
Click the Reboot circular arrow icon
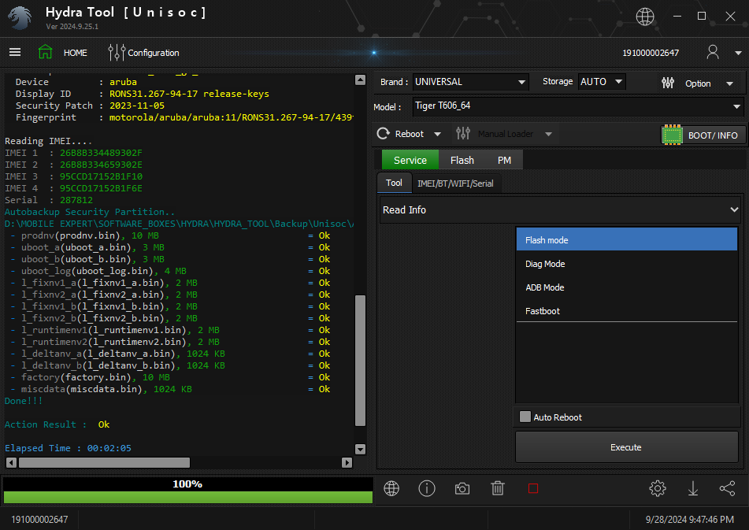tap(383, 134)
